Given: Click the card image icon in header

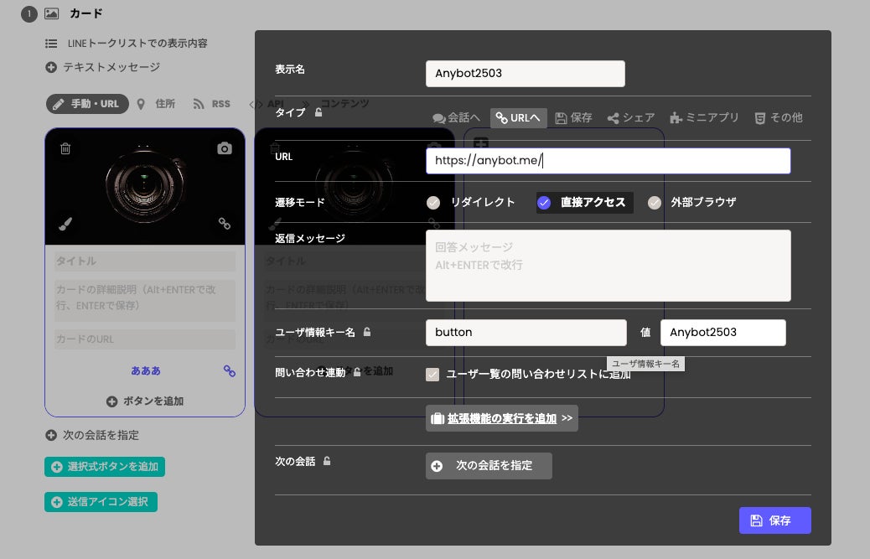Looking at the screenshot, I should pos(51,13).
